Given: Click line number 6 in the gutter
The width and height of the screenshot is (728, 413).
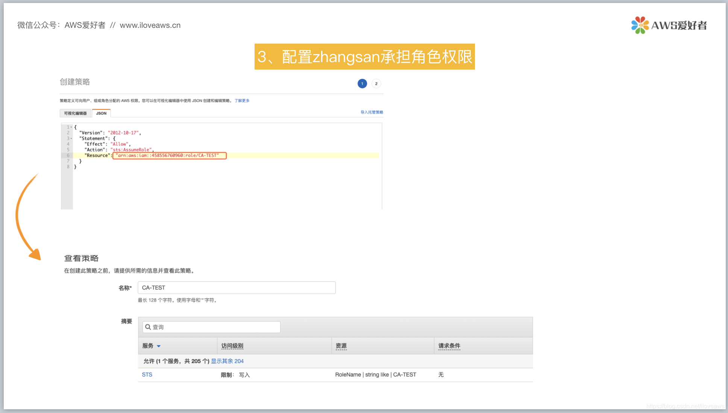Looking at the screenshot, I should [x=68, y=155].
